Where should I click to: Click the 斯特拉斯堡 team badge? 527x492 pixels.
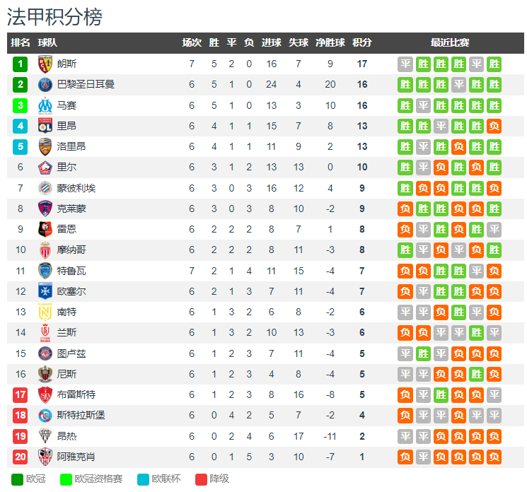coord(45,415)
